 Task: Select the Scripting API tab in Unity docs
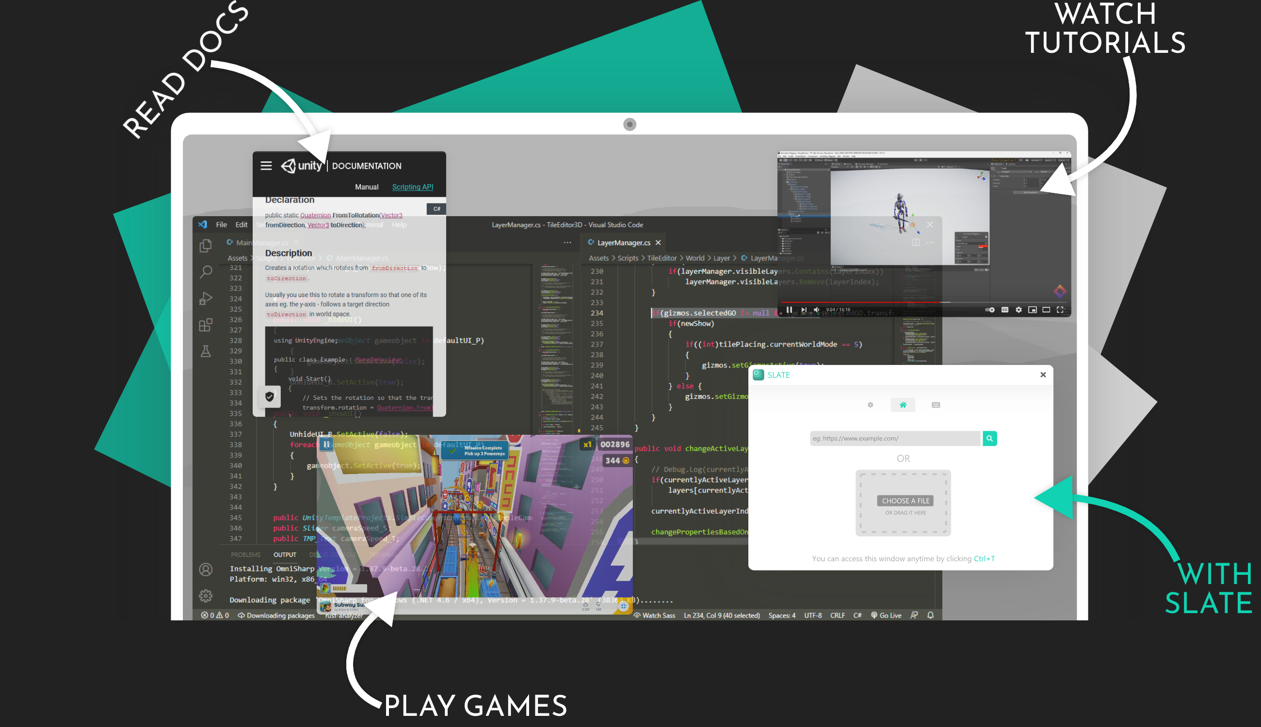click(413, 187)
